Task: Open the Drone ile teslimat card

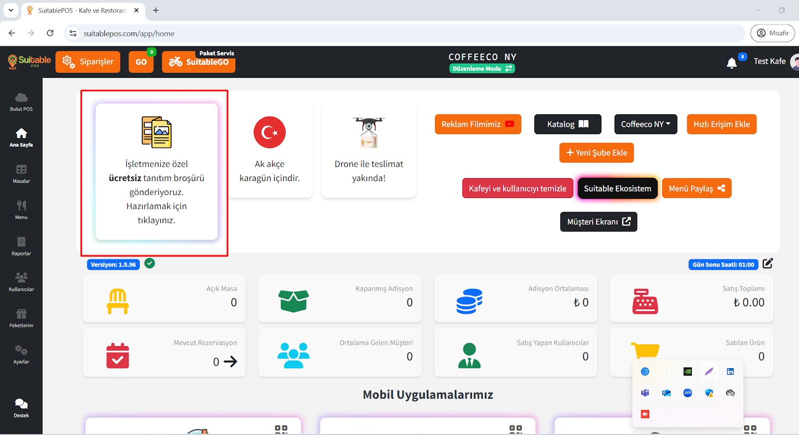Action: (x=369, y=151)
